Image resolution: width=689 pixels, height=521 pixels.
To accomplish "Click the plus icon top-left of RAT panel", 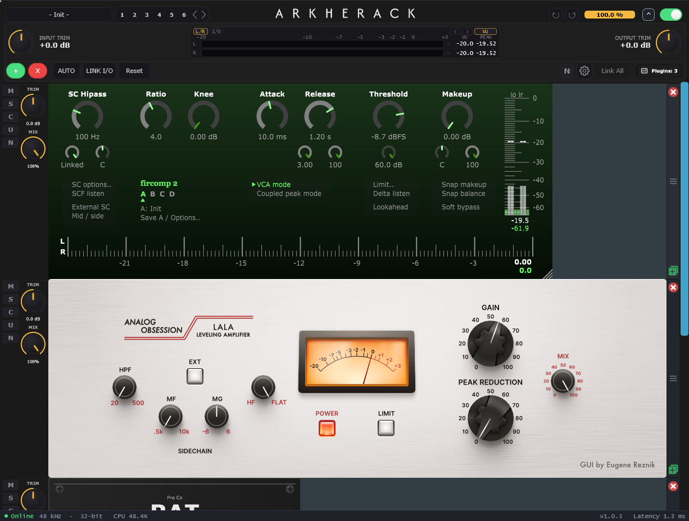I will [60, 489].
